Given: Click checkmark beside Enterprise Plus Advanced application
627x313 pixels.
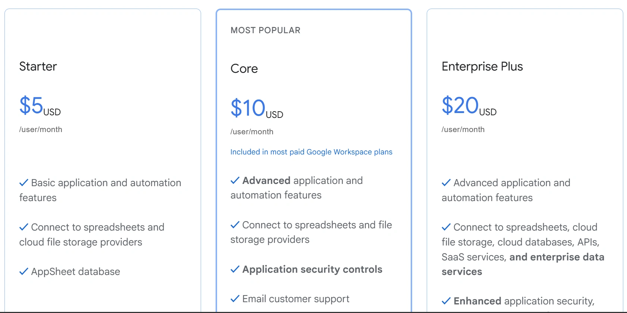Looking at the screenshot, I should [446, 183].
